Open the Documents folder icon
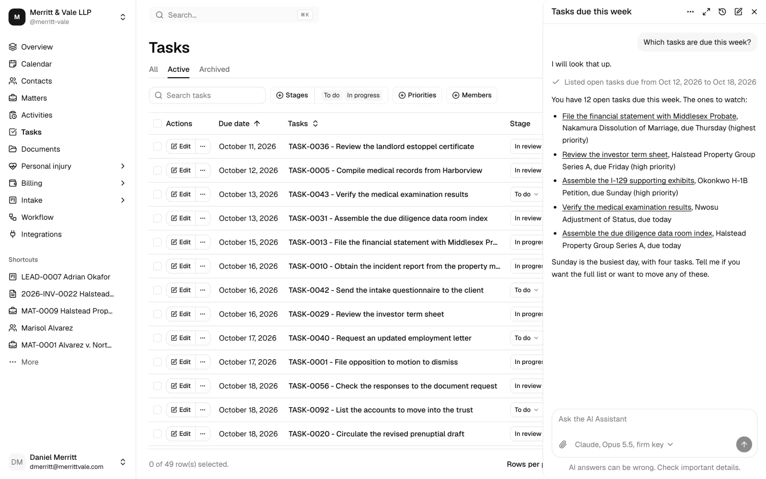This screenshot has width=766, height=479. pos(13,149)
